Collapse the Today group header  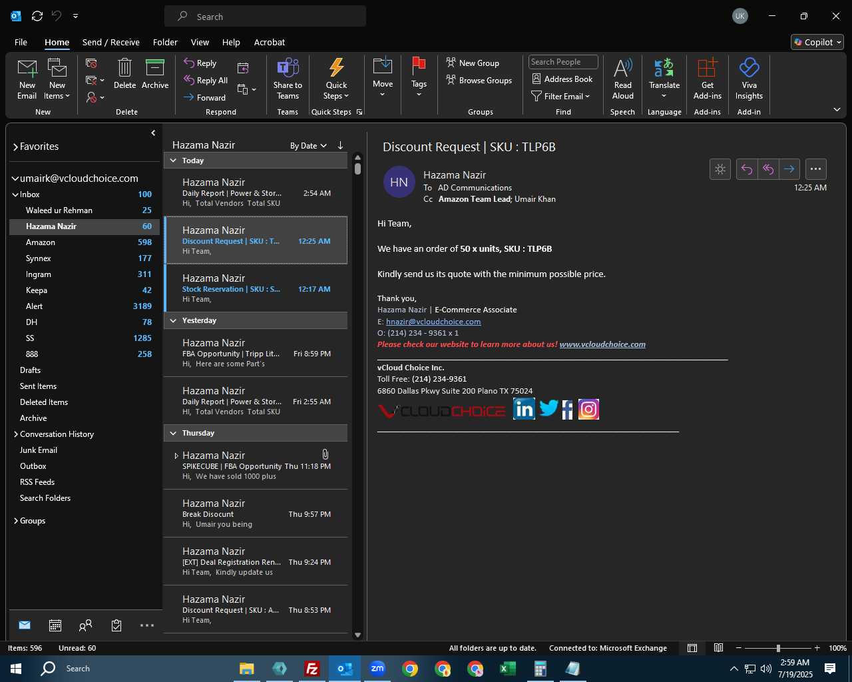(x=174, y=161)
